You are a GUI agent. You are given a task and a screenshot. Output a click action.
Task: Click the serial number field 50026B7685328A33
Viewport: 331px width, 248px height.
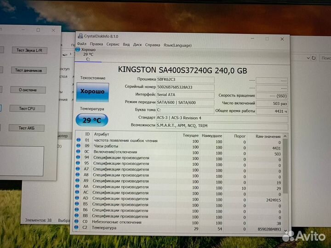pos(185,87)
